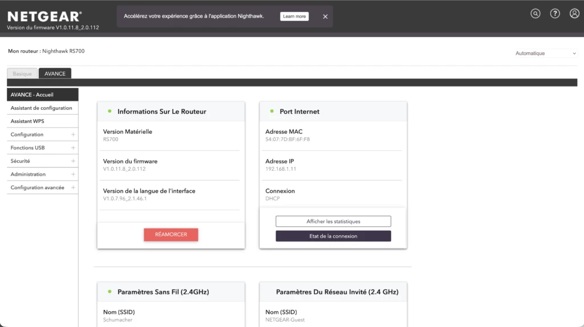Click the NETGEAR logo
The height and width of the screenshot is (327, 584).
pos(44,17)
